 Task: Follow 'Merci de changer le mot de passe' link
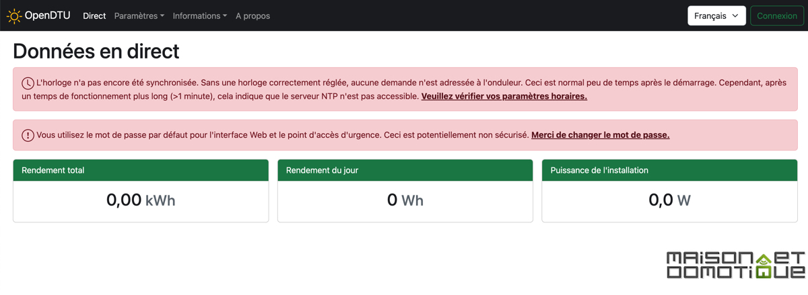click(x=601, y=135)
